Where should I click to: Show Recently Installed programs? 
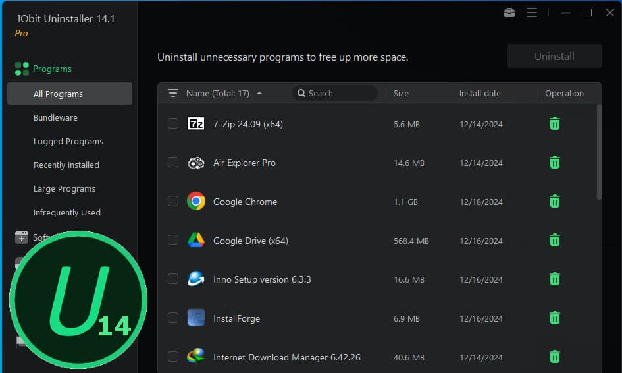[66, 165]
